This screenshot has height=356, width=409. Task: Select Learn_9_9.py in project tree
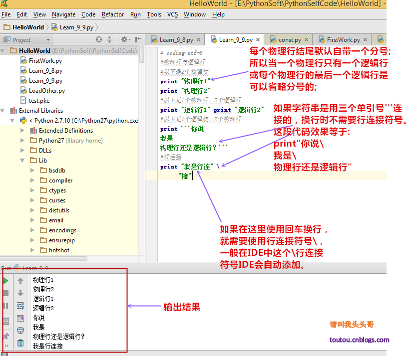41,81
